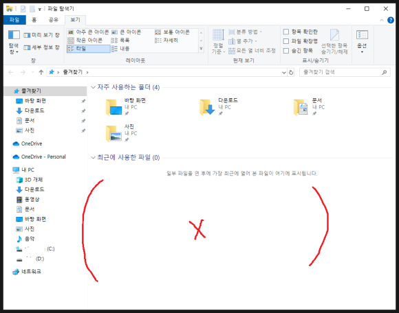This screenshot has width=399, height=313.
Task: Click the up one level arrow
Action: pos(41,72)
